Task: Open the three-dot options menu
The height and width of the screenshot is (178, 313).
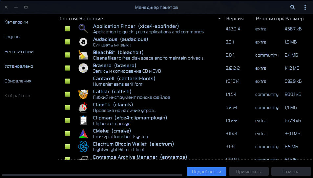Action: coord(305,7)
